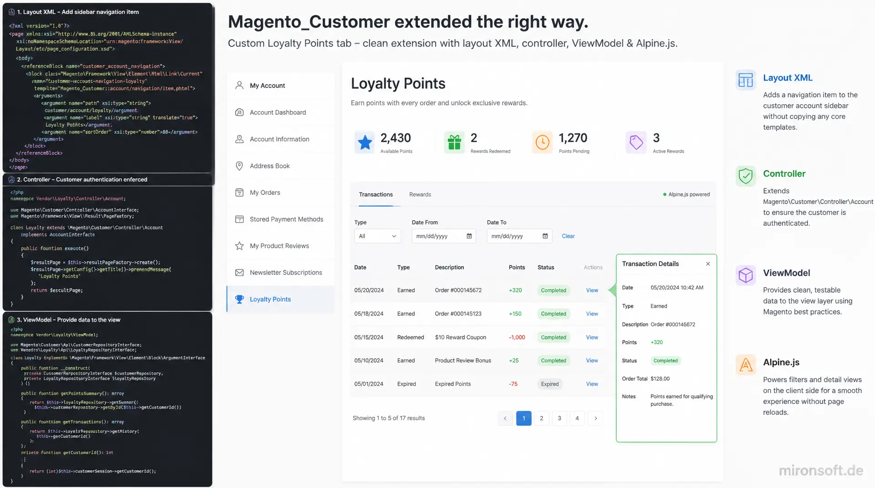
Task: Open Newsletter Subscriptions in the sidebar
Action: (280, 272)
